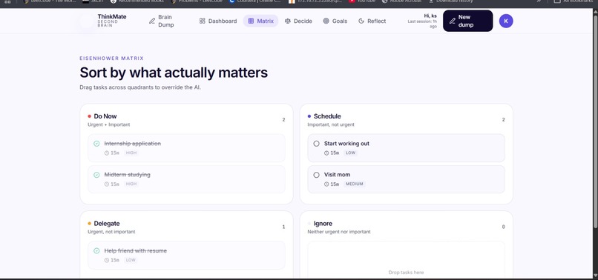Click the Important, not urgent subtitle

click(331, 124)
